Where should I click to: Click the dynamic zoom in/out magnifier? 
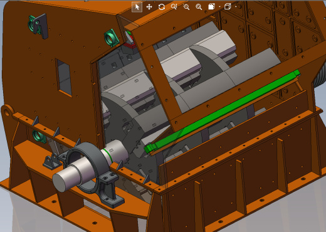(x=174, y=7)
